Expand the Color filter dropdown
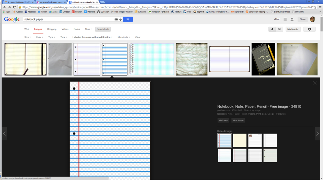Image resolution: width=323 pixels, height=180 pixels. 39,37
